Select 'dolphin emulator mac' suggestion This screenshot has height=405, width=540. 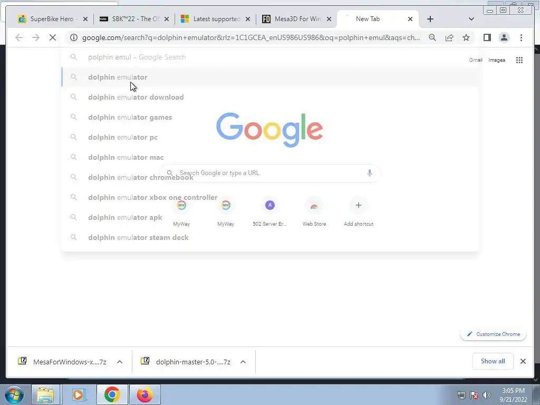pyautogui.click(x=270, y=157)
